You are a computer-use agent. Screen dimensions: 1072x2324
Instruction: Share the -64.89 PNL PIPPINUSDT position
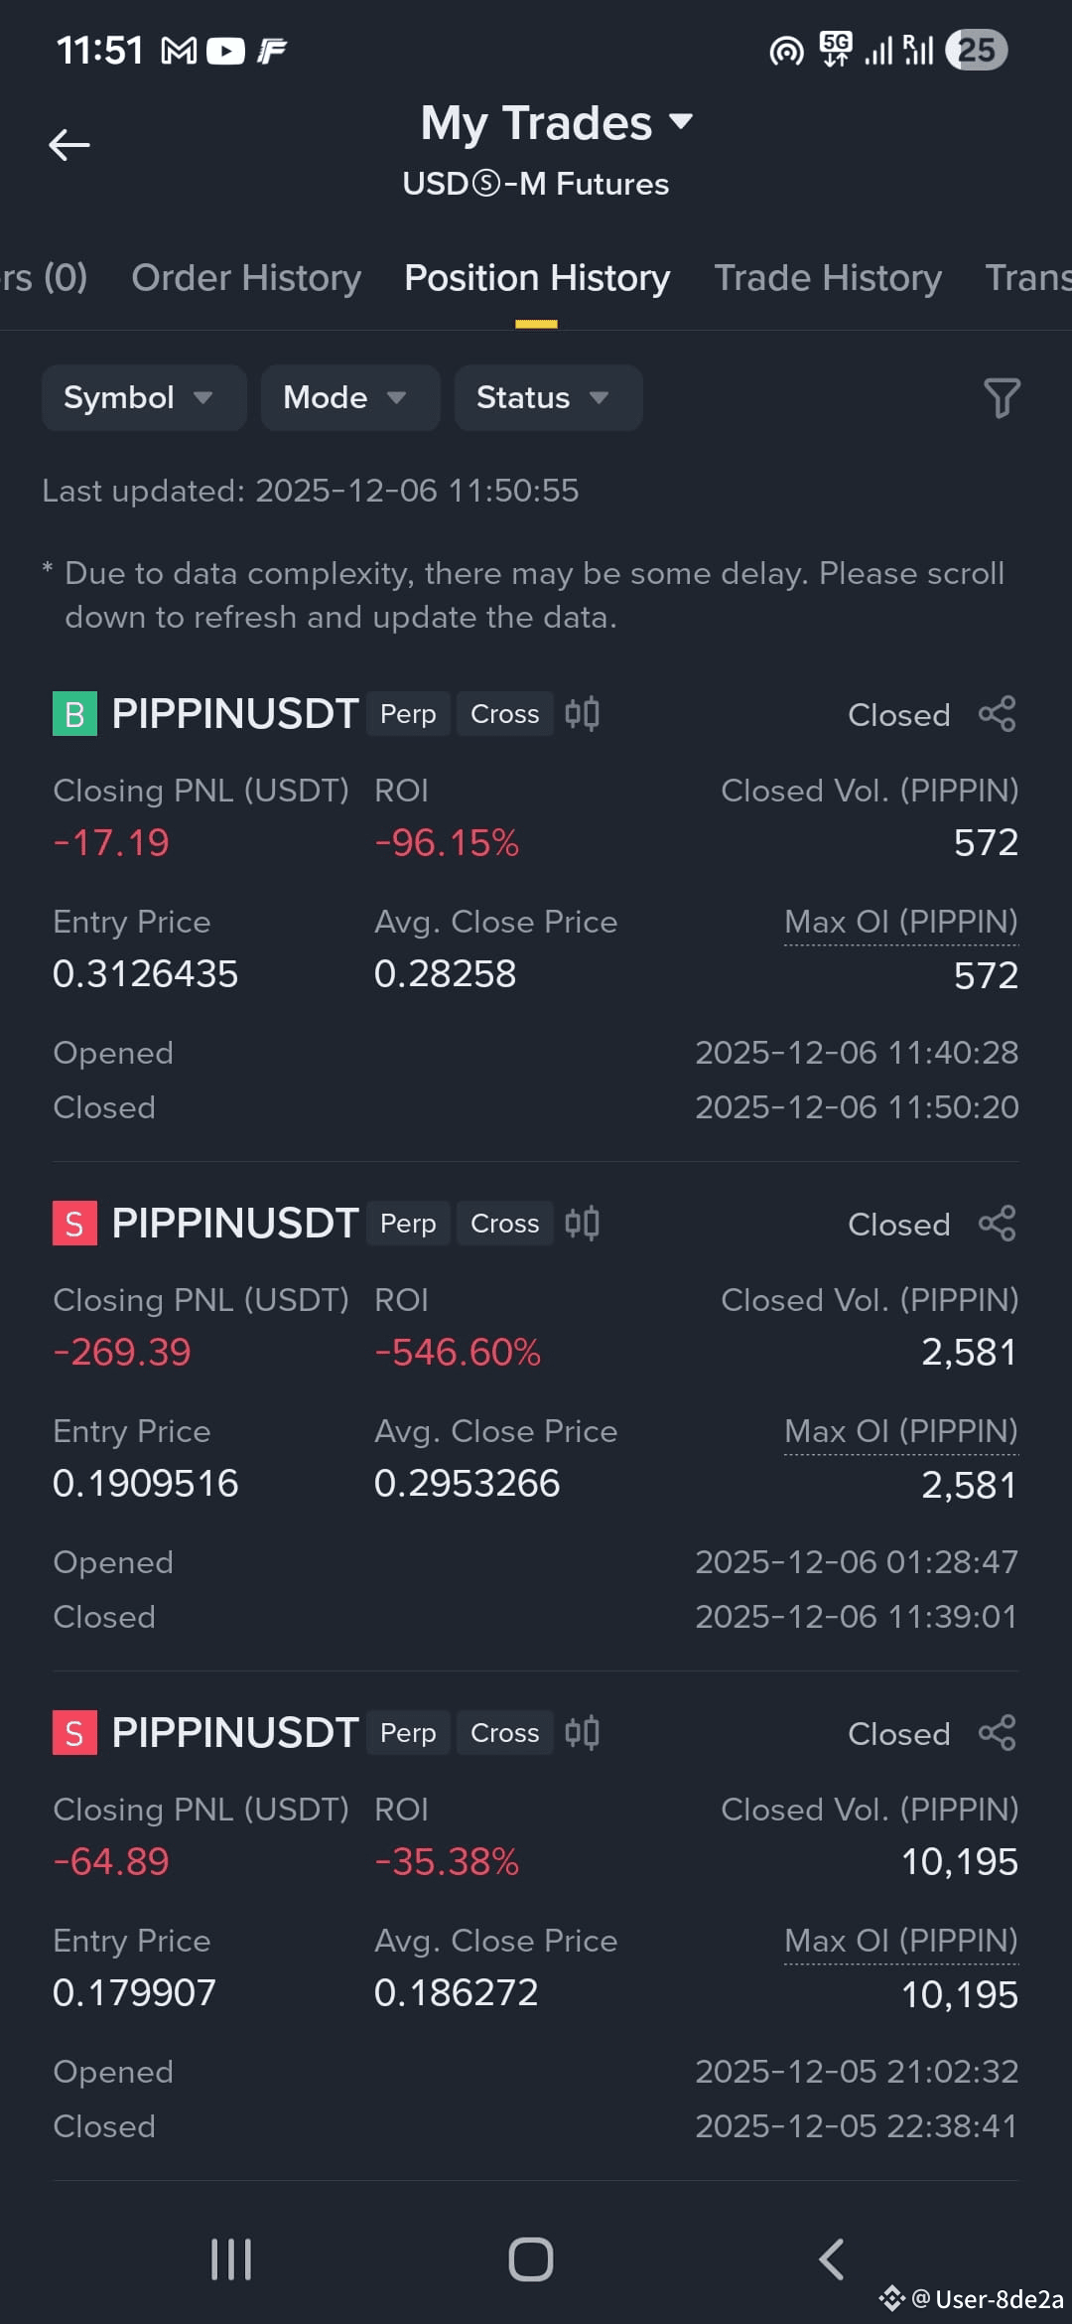[997, 1733]
